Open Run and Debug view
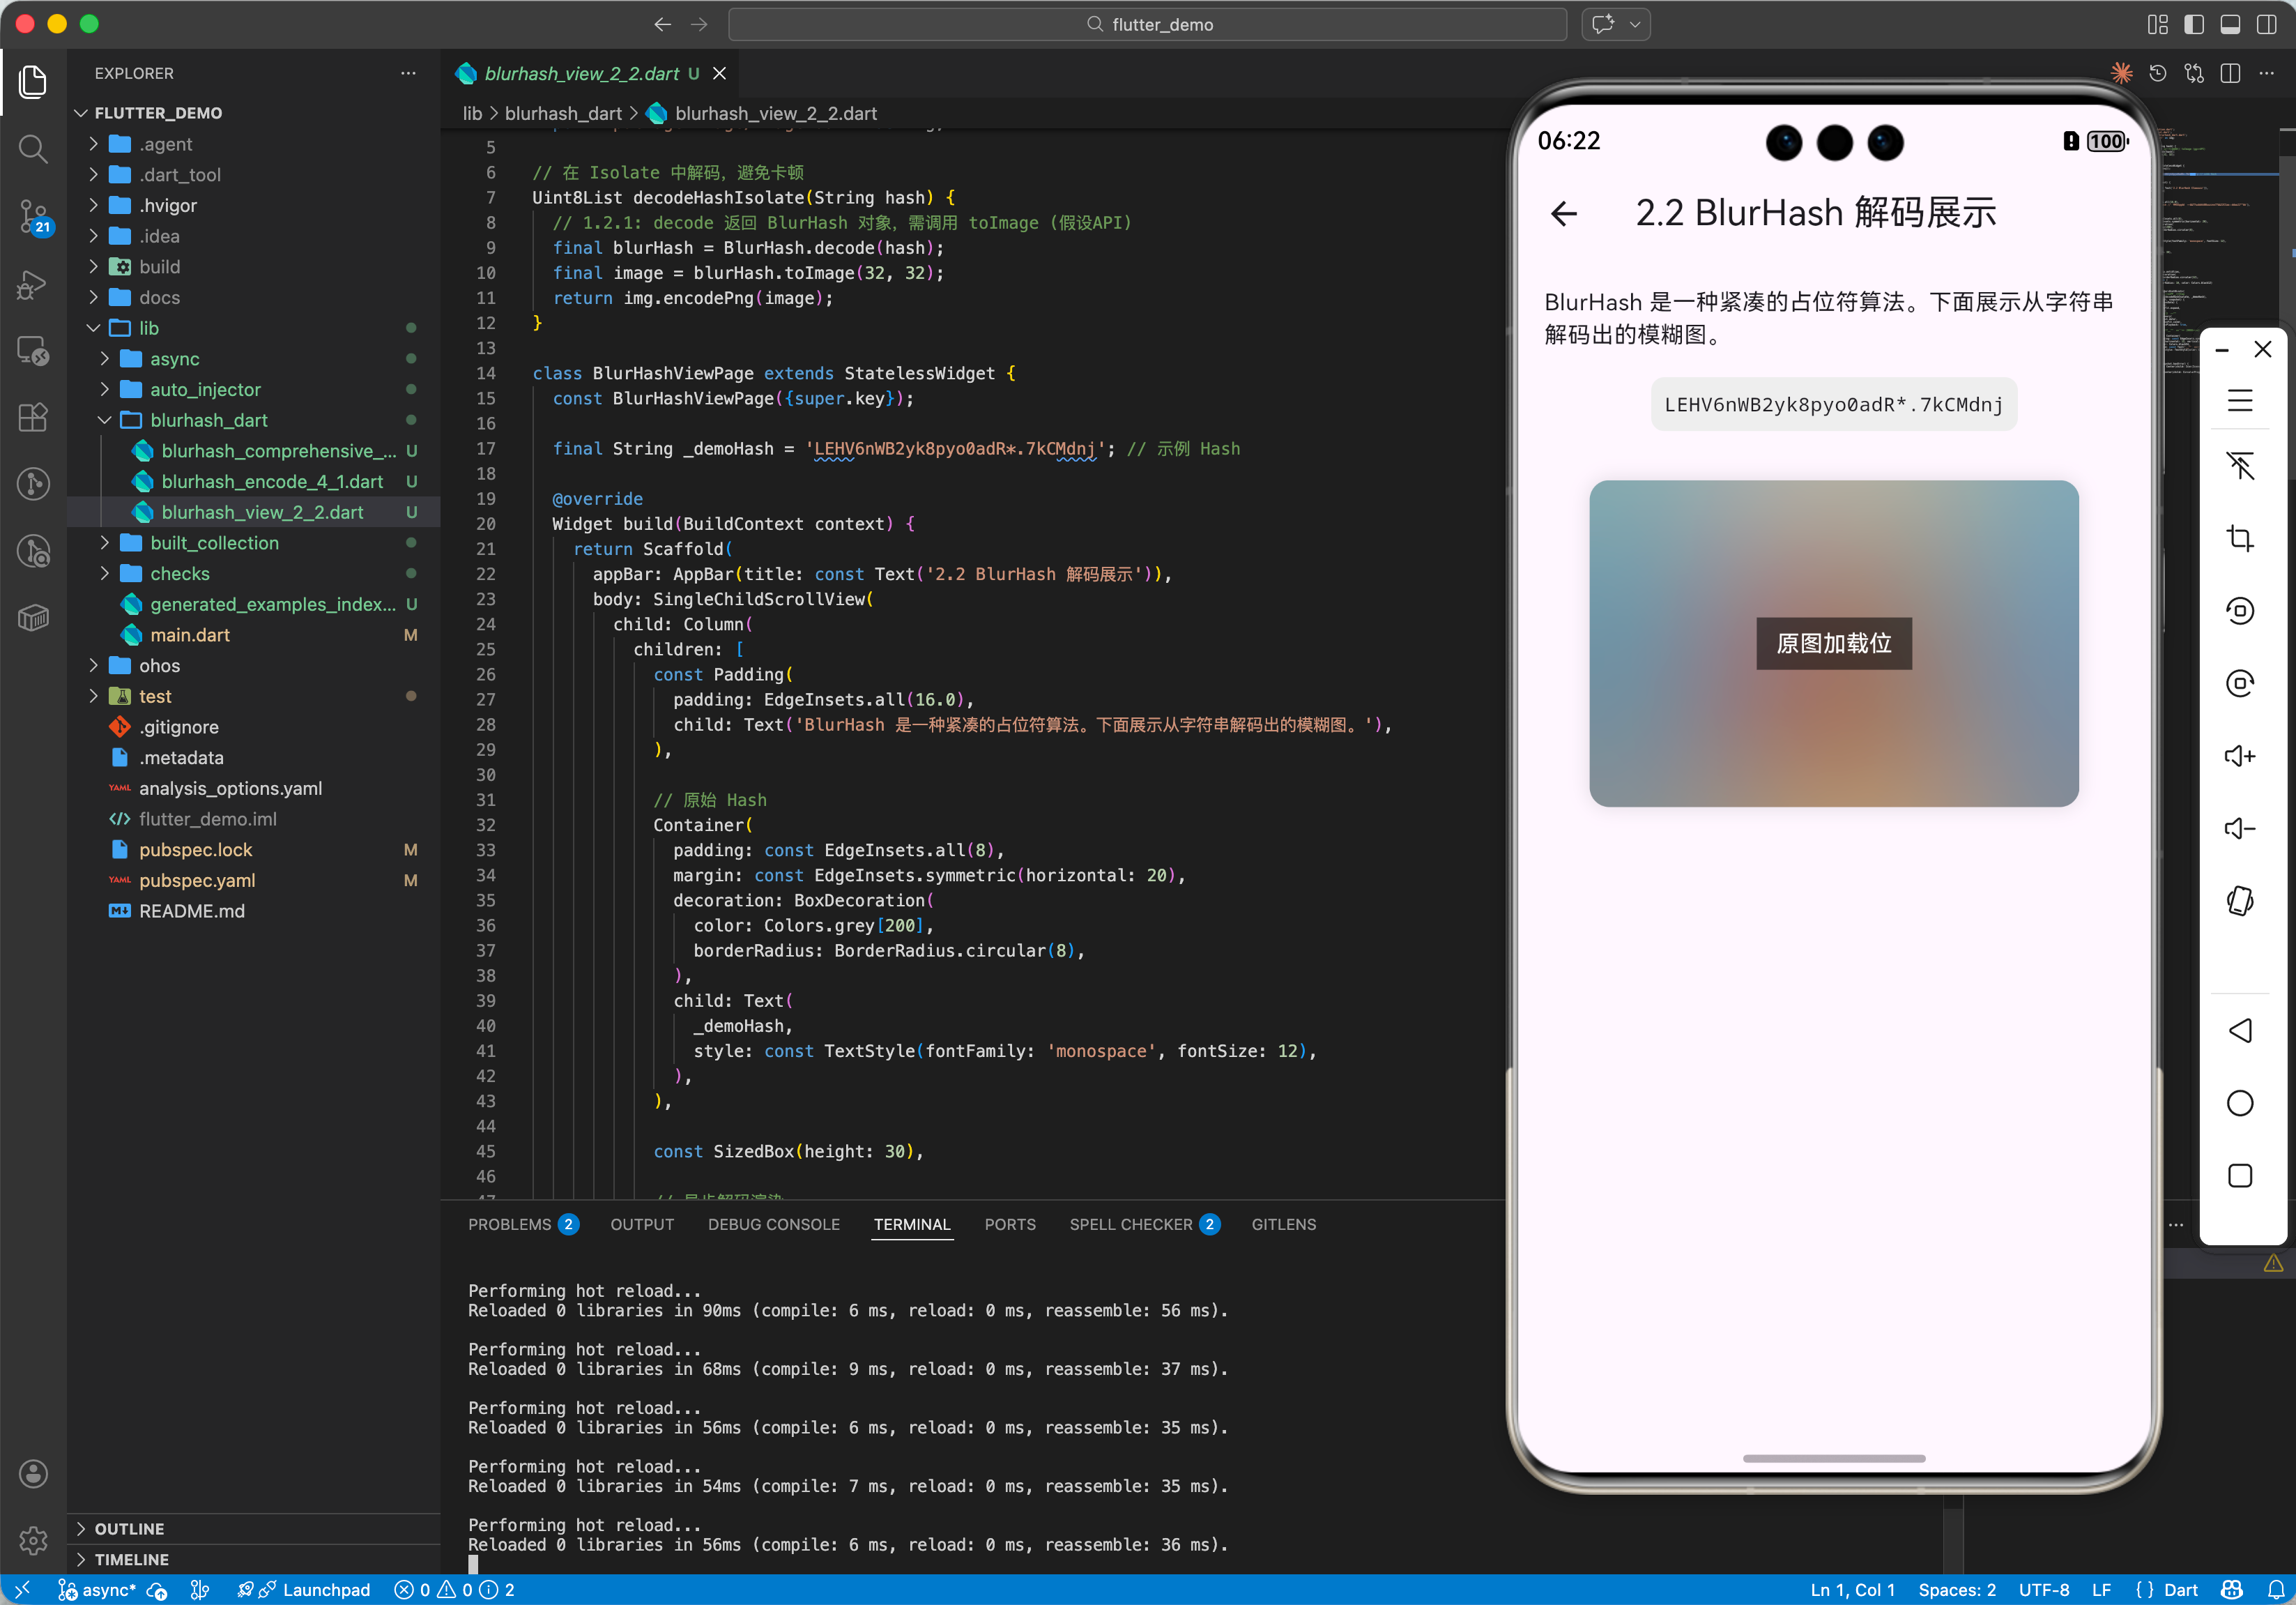Viewport: 2296px width, 1605px height. [x=33, y=284]
